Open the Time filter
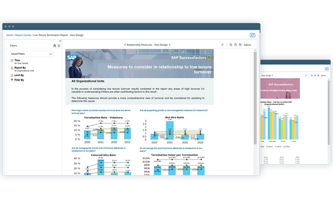The image size is (333, 197). click(x=17, y=60)
